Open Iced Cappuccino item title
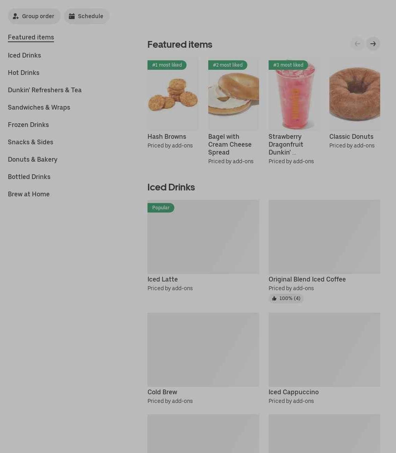 point(293,392)
